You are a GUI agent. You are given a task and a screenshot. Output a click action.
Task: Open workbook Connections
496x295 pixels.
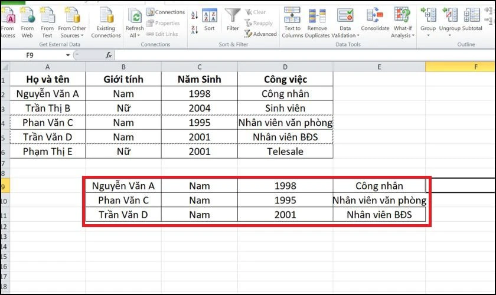click(x=165, y=12)
